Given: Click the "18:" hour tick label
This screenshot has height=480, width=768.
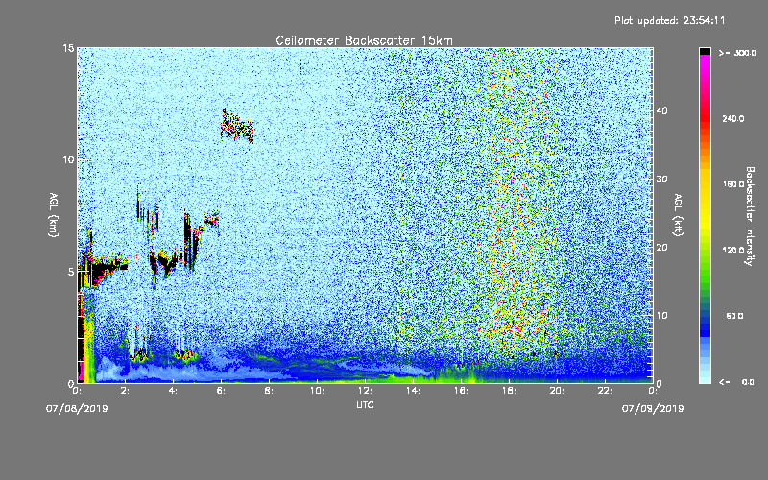Looking at the screenshot, I should [x=509, y=391].
